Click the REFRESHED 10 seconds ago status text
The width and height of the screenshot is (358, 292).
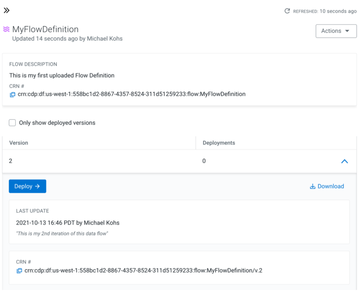(324, 11)
